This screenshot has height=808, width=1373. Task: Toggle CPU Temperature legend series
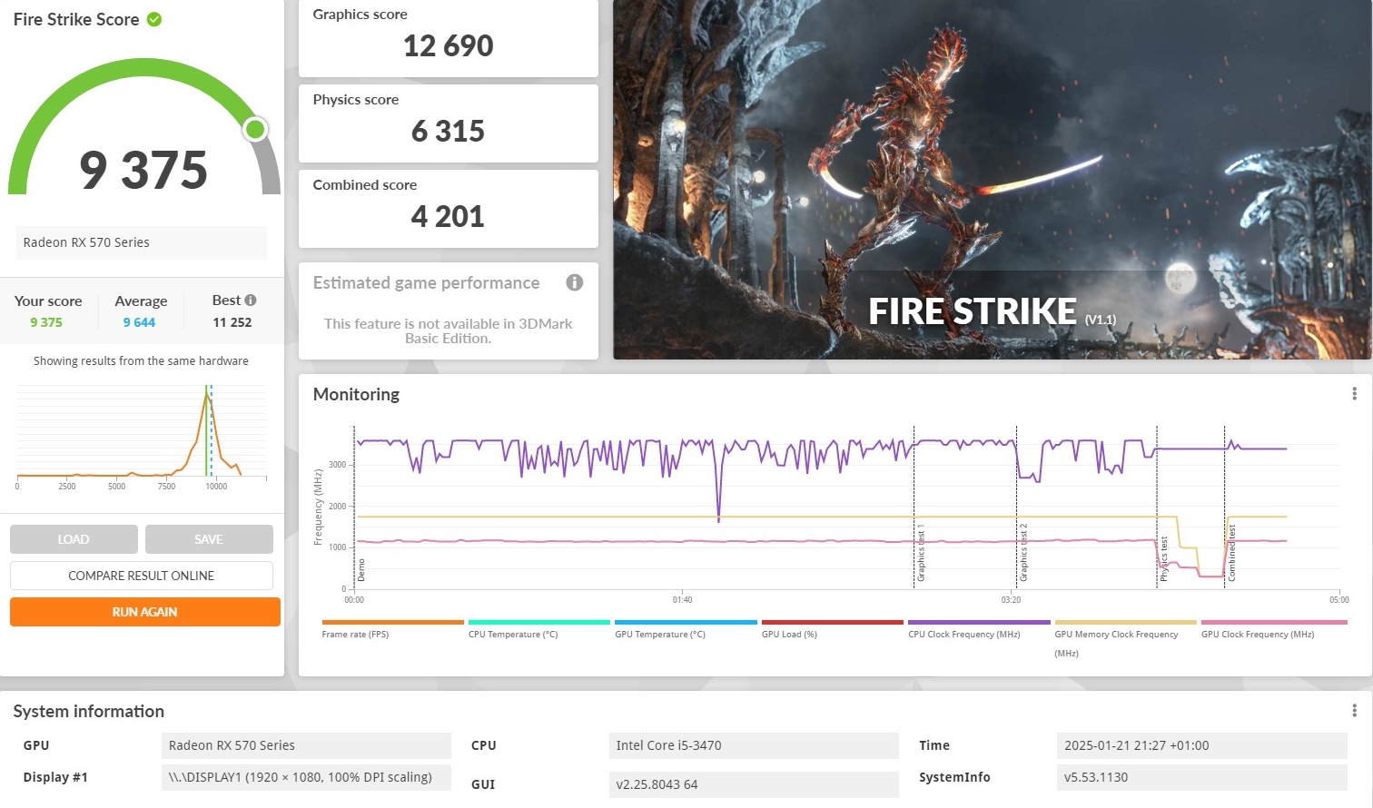[x=513, y=634]
